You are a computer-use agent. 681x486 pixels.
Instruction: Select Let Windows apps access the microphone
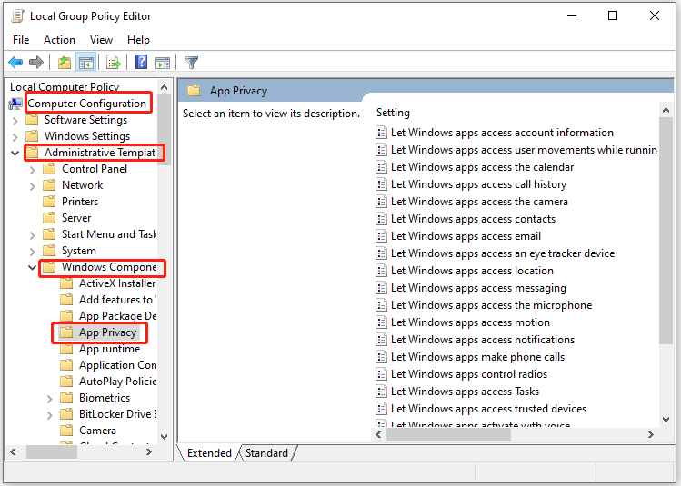(x=491, y=305)
